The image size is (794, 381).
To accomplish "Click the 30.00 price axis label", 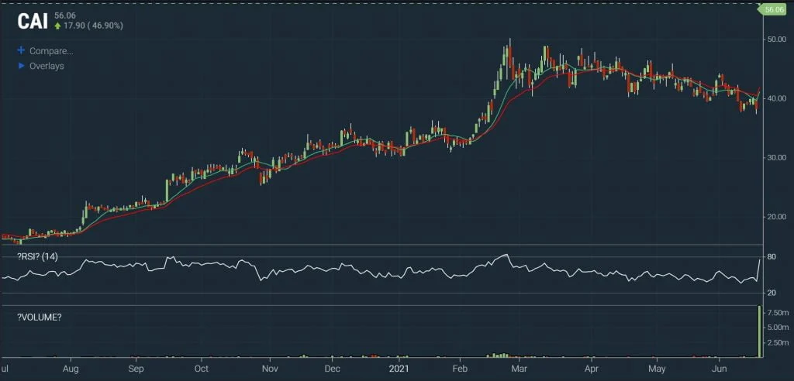I will point(775,157).
